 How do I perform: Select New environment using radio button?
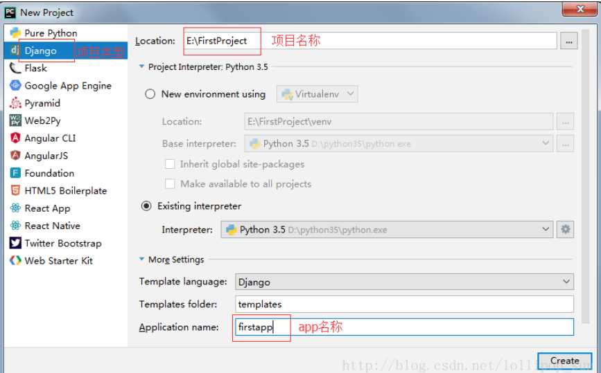click(150, 93)
